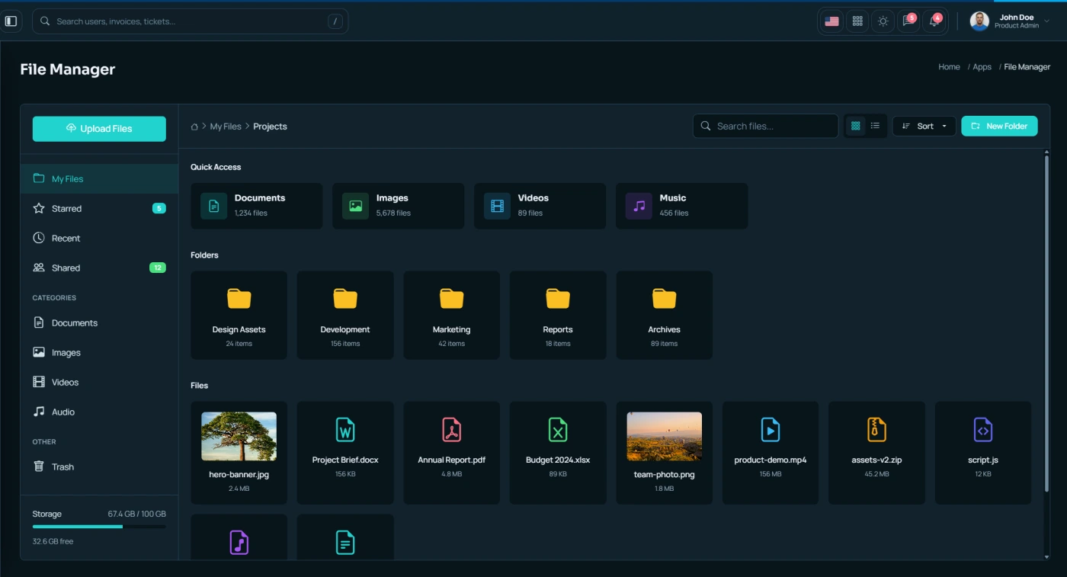Click the storage usage progress bar
The image size is (1067, 577).
point(99,527)
